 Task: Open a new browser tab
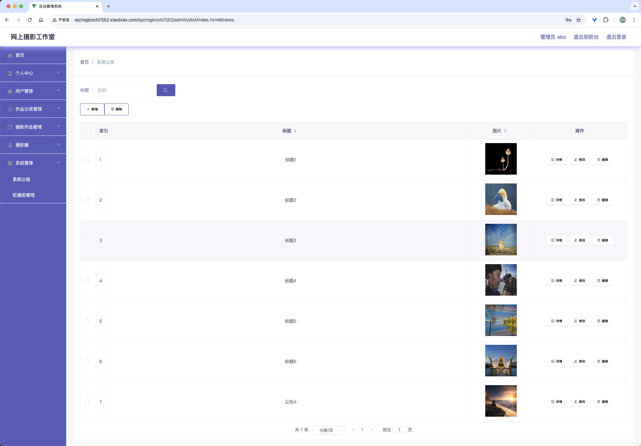point(108,6)
